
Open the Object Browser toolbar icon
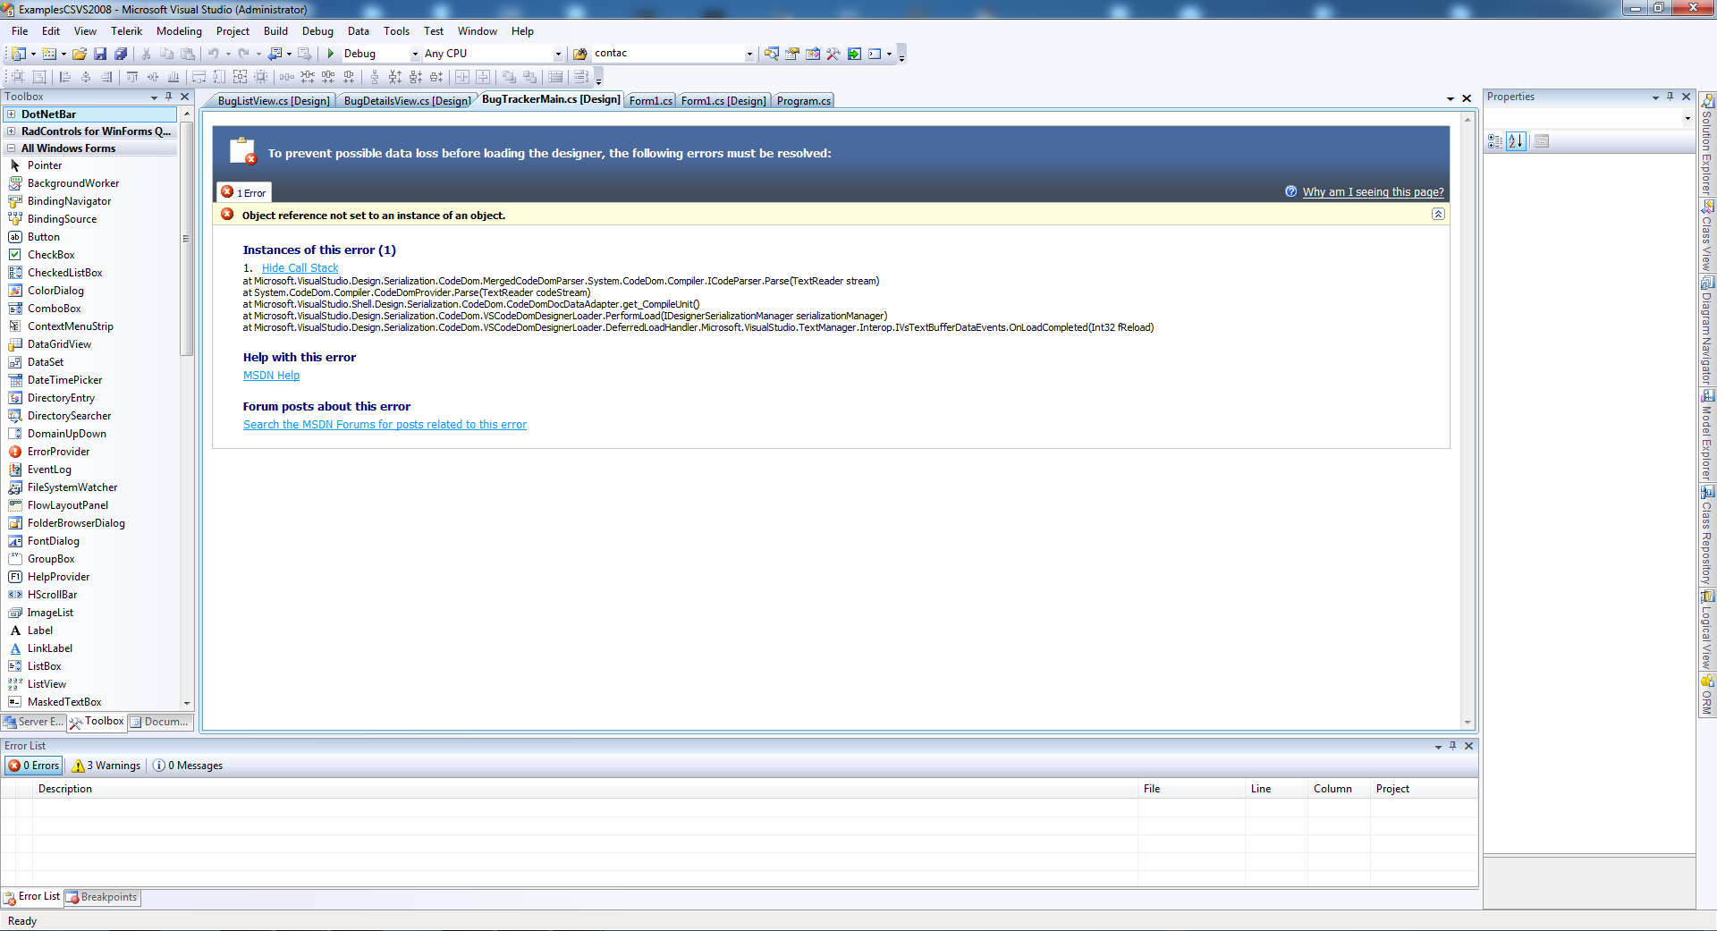pos(812,54)
